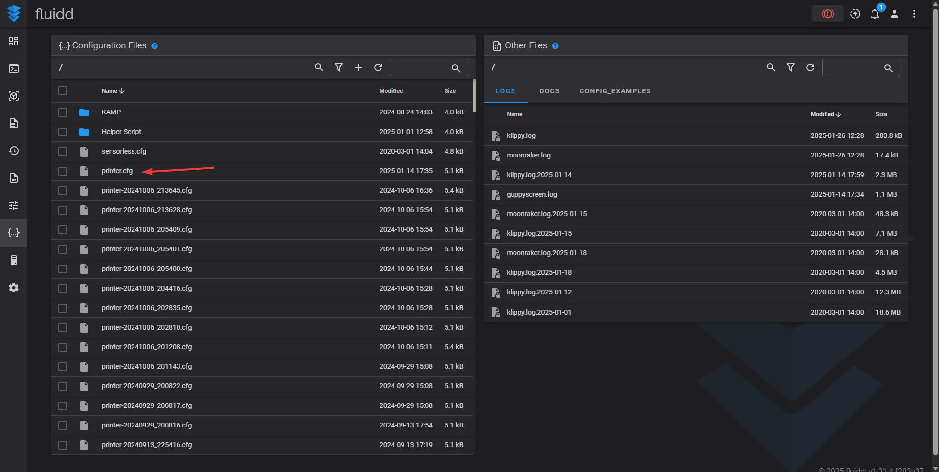939x472 pixels.
Task: Open the Tune sliders sidebar icon
Action: pyautogui.click(x=14, y=205)
